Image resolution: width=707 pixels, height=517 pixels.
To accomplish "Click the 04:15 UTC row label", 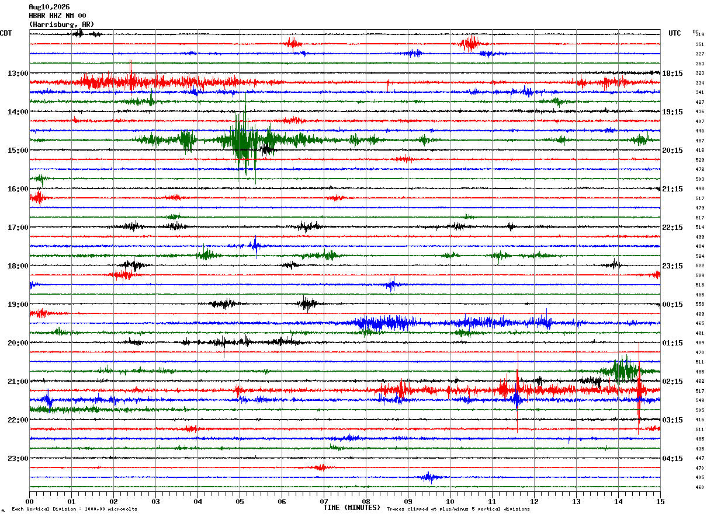I will pyautogui.click(x=673, y=459).
